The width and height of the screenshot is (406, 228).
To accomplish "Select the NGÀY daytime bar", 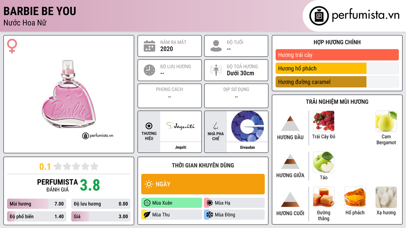I will click(203, 184).
